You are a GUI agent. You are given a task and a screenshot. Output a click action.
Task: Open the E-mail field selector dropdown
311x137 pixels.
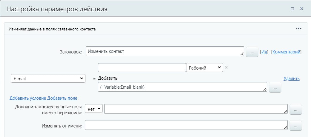tap(48, 78)
